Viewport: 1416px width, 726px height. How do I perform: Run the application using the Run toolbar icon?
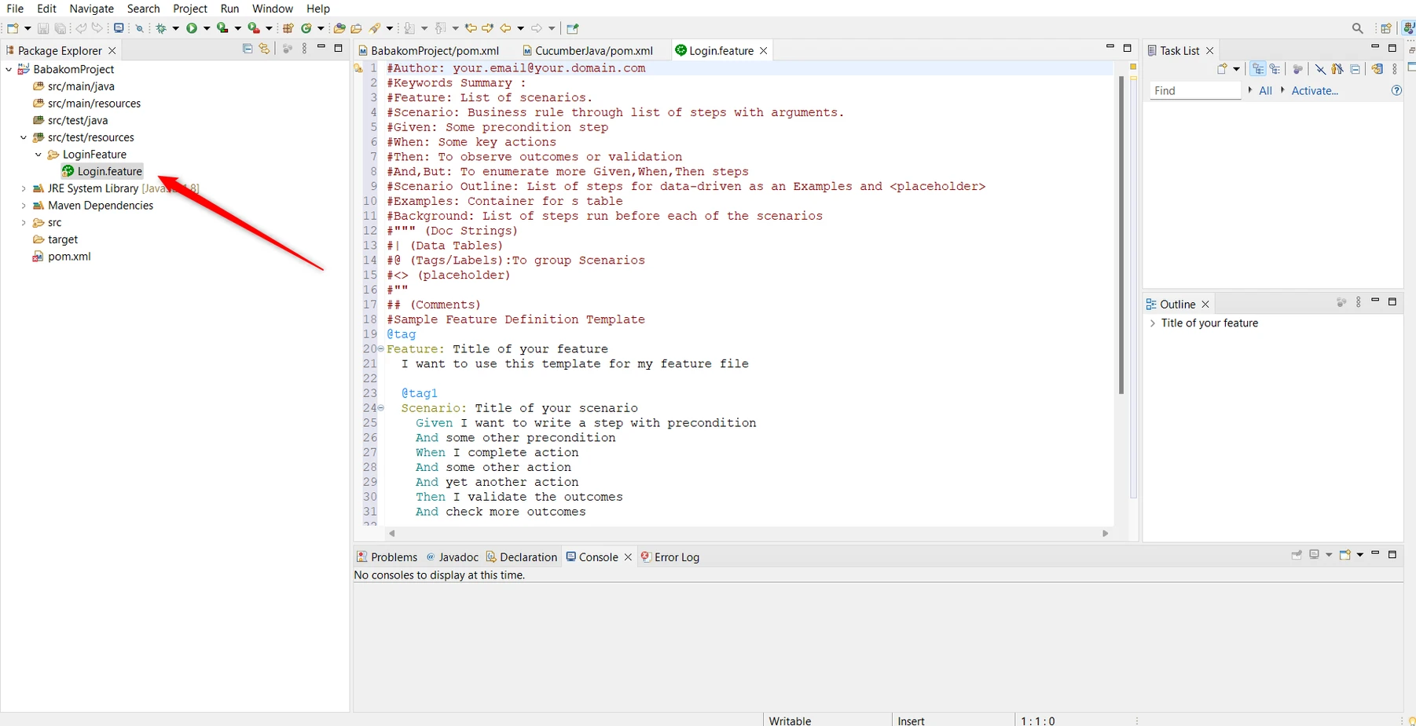click(x=193, y=28)
